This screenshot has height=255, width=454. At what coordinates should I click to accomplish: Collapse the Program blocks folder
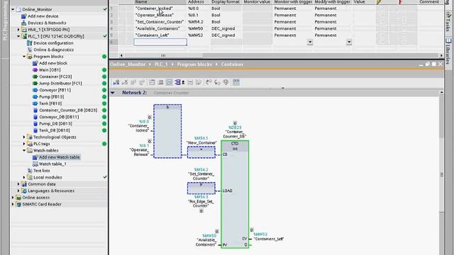tap(24, 57)
